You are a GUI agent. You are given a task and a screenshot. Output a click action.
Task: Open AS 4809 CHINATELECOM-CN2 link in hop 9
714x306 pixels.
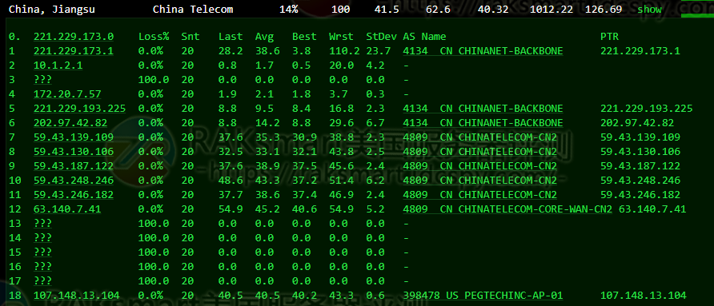(x=480, y=166)
